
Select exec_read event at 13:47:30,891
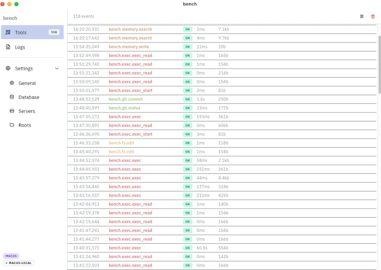coord(222,125)
